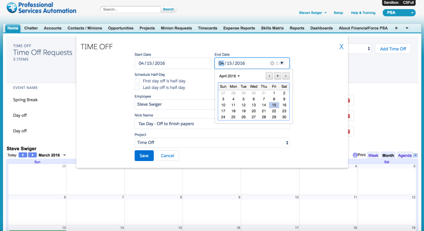The image size is (424, 231).
Task: Open the Chatter tab
Action: click(31, 28)
